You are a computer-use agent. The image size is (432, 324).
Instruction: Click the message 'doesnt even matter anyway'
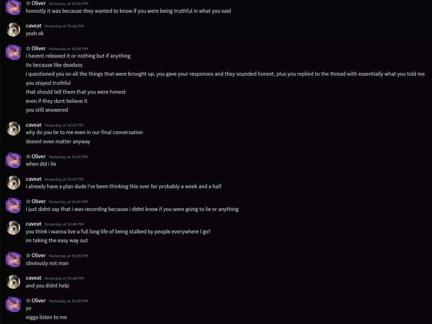(x=58, y=142)
